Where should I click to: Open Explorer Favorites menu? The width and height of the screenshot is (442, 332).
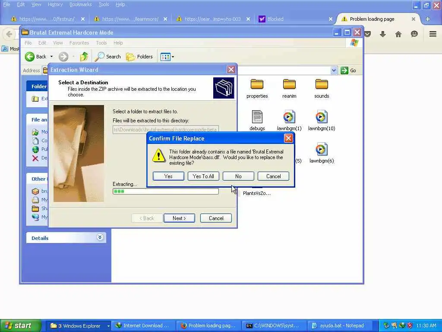point(79,43)
